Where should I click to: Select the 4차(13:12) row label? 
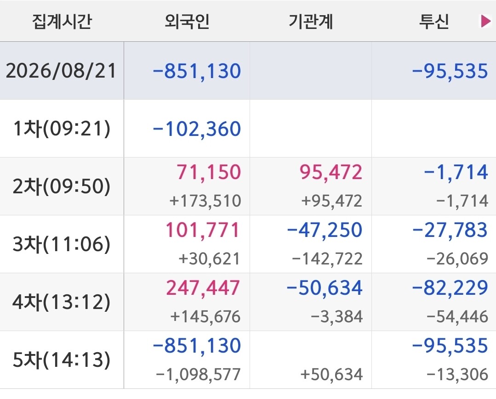pyautogui.click(x=62, y=302)
